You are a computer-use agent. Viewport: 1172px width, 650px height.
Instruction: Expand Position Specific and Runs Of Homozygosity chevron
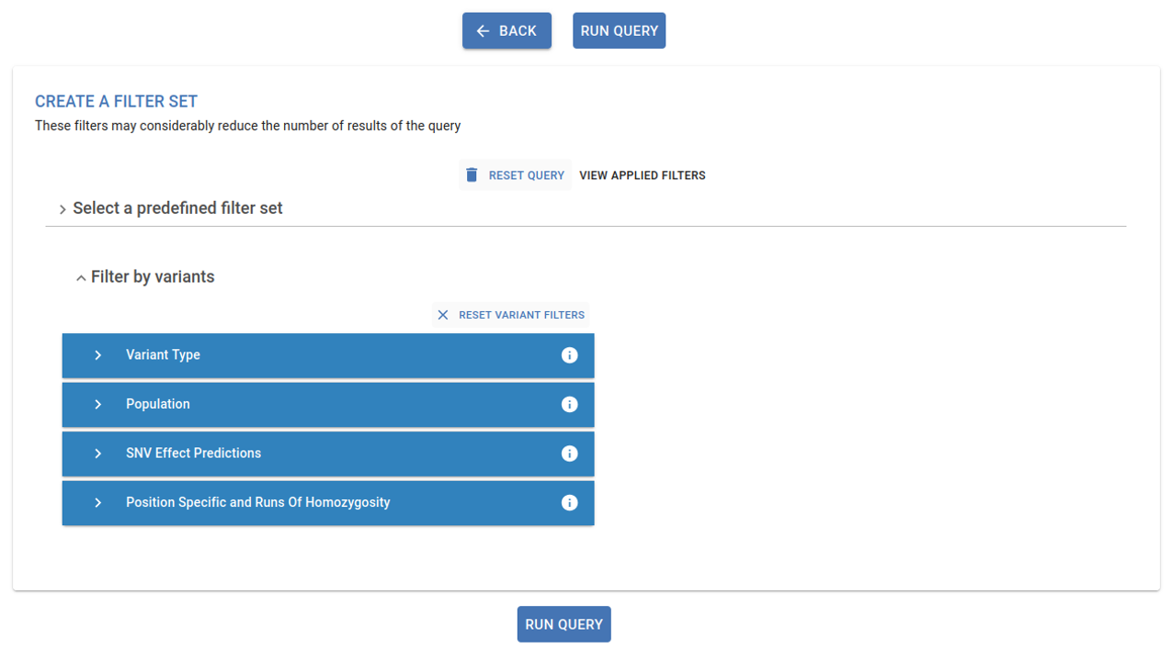[x=97, y=502]
